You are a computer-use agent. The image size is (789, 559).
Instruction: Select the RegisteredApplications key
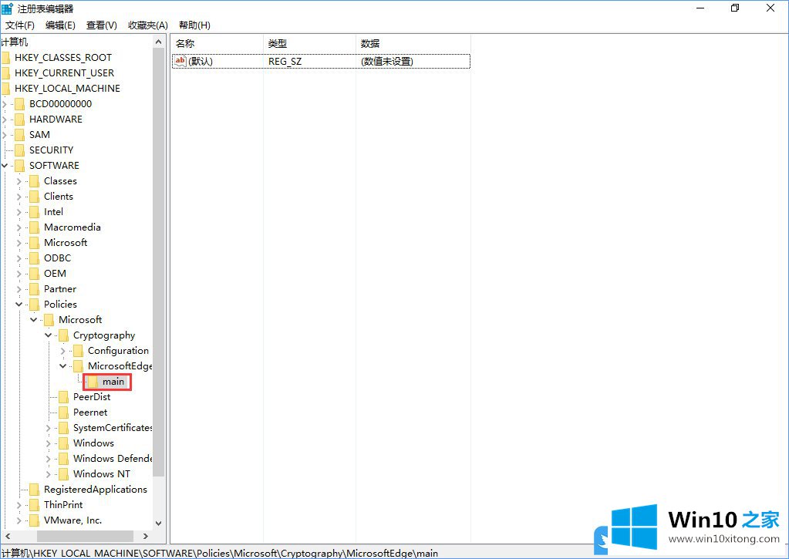coord(96,490)
